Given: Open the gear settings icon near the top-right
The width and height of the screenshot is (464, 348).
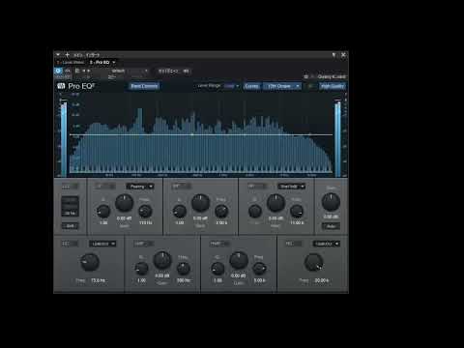Looking at the screenshot, I should point(306,76).
